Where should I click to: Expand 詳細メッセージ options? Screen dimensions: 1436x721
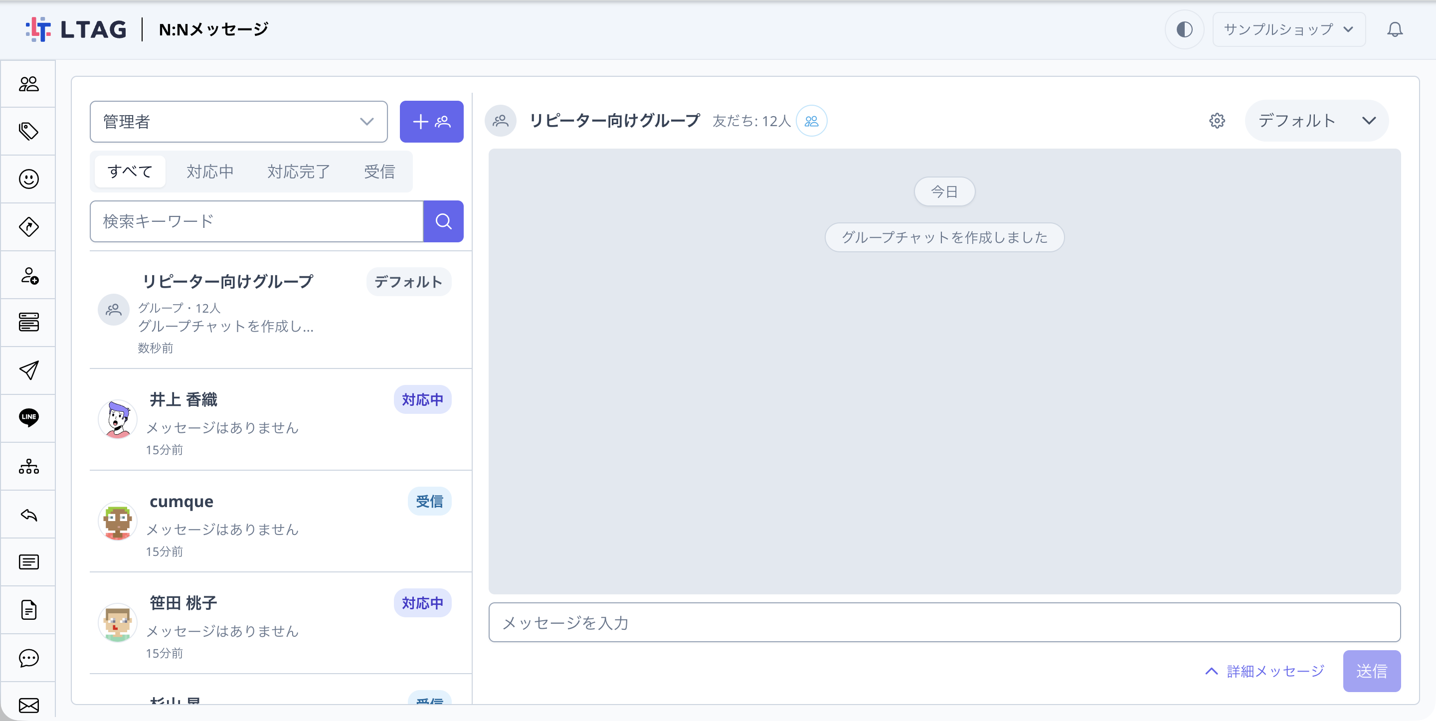tap(1264, 671)
